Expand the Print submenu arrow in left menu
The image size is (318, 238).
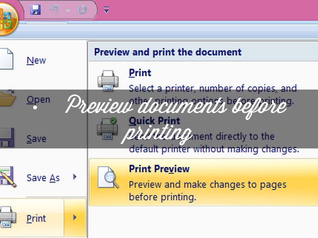click(x=75, y=218)
